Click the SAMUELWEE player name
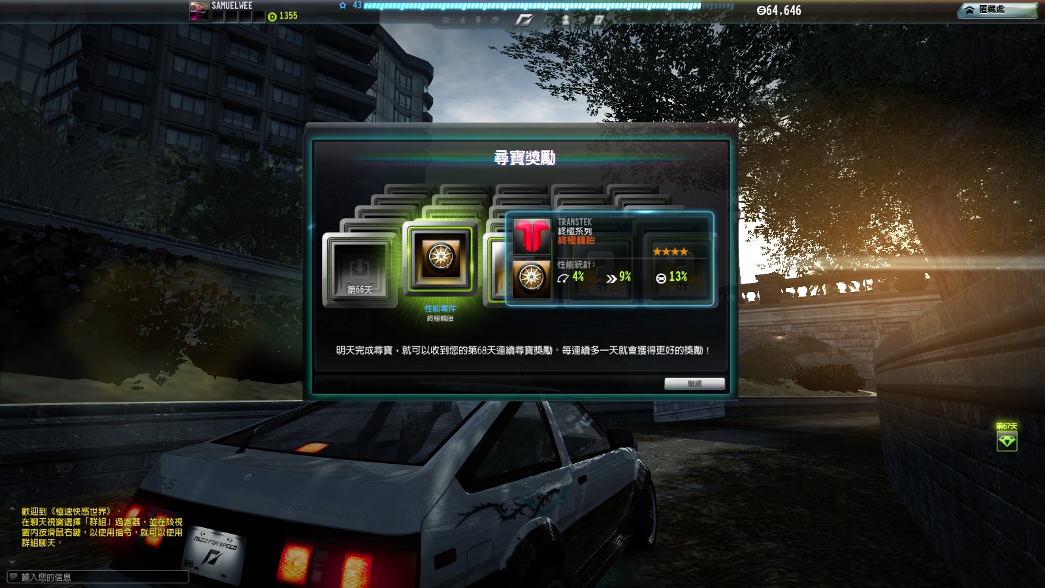The image size is (1045, 588). [x=232, y=5]
